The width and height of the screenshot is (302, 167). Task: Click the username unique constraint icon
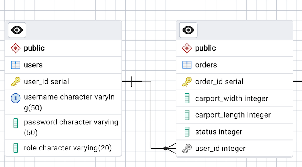[15, 98]
